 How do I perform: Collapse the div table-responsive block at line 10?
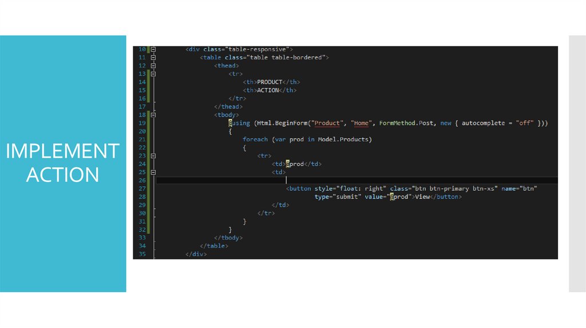(x=153, y=49)
